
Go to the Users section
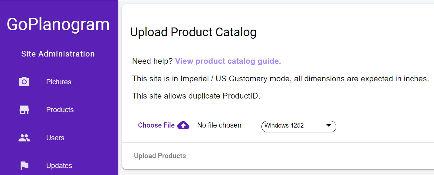click(55, 138)
